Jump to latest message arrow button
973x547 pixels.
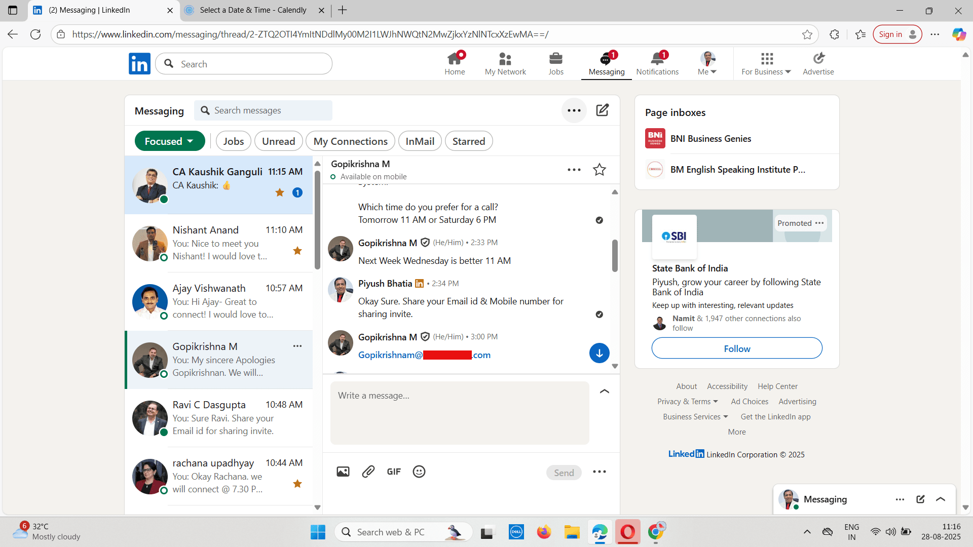[x=600, y=354]
